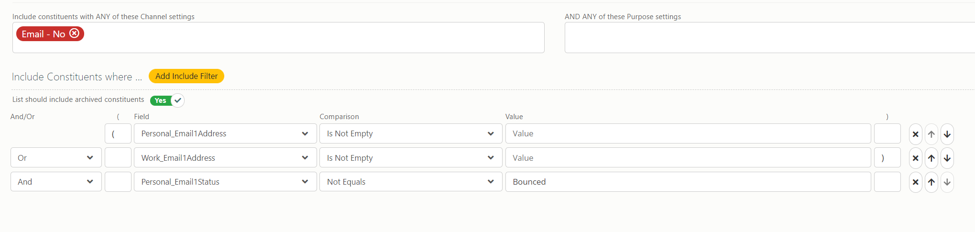
Task: Move Personal_Email1Status row up
Action: point(931,182)
